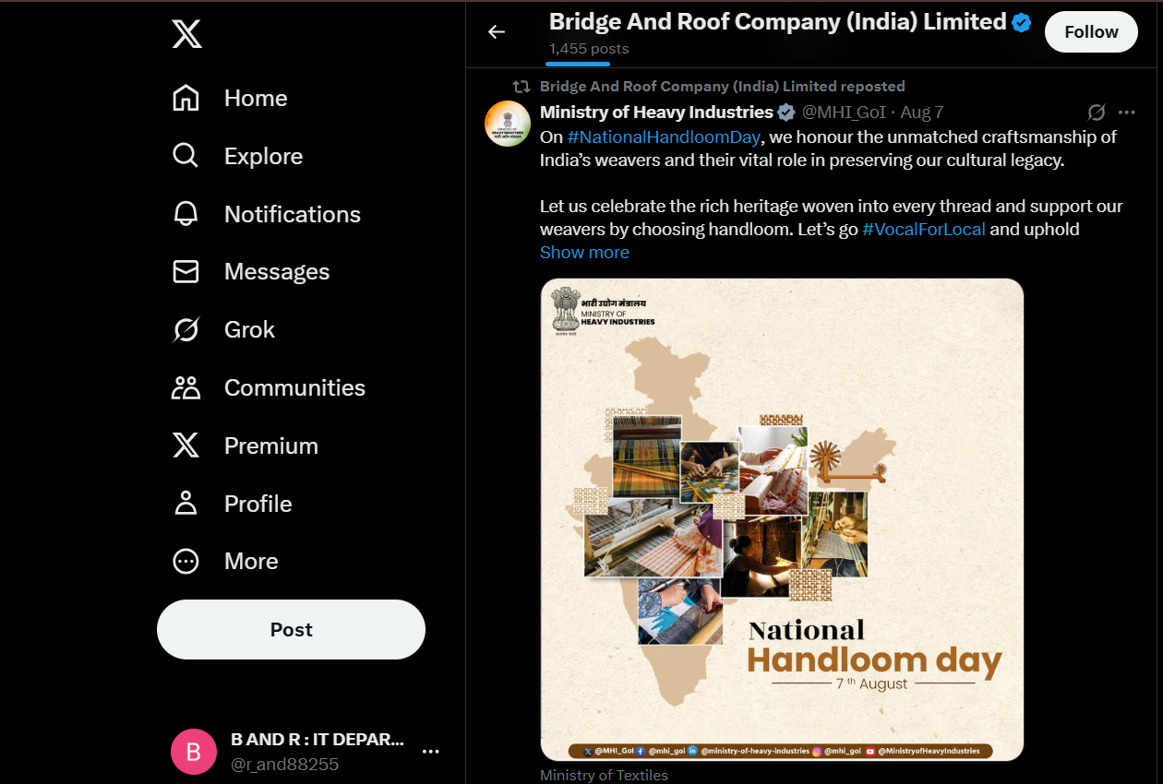
Task: Go back with the arrow button
Action: click(x=497, y=32)
